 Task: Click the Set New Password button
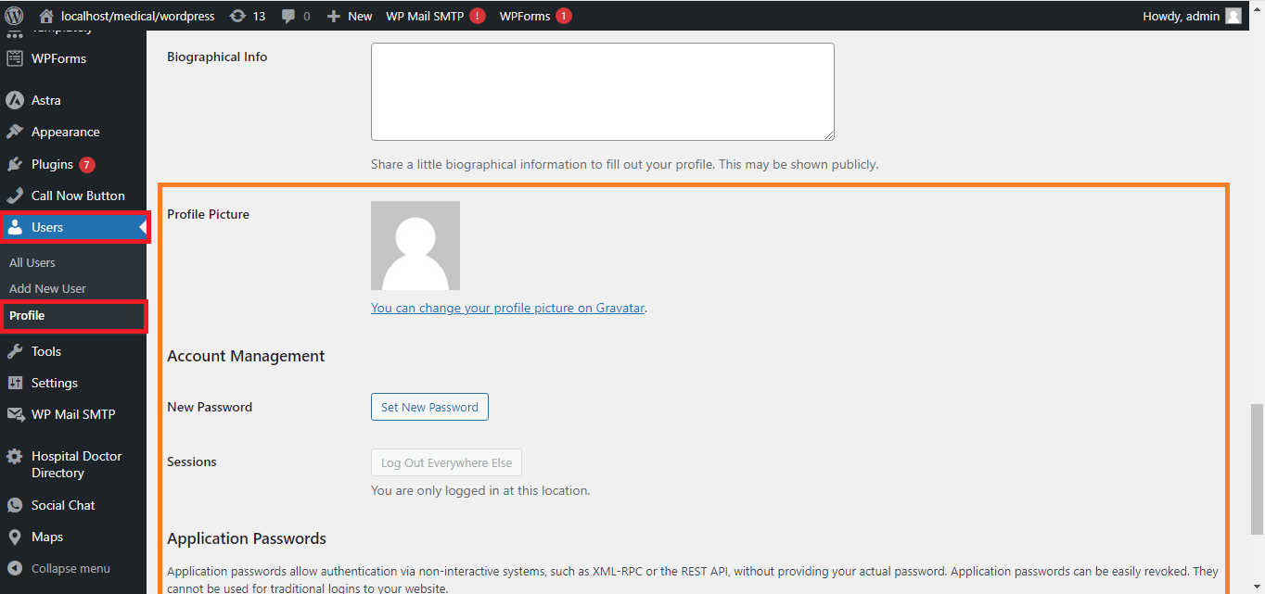pyautogui.click(x=429, y=407)
